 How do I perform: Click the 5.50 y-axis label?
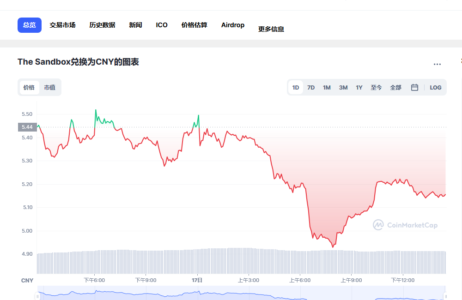[27, 114]
